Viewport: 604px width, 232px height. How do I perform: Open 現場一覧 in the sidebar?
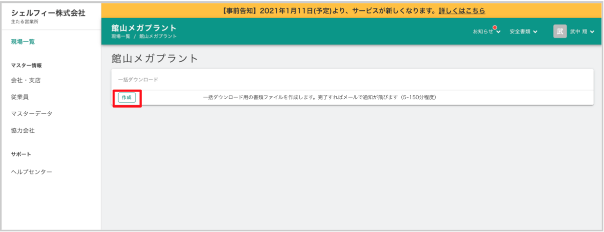coord(23,42)
